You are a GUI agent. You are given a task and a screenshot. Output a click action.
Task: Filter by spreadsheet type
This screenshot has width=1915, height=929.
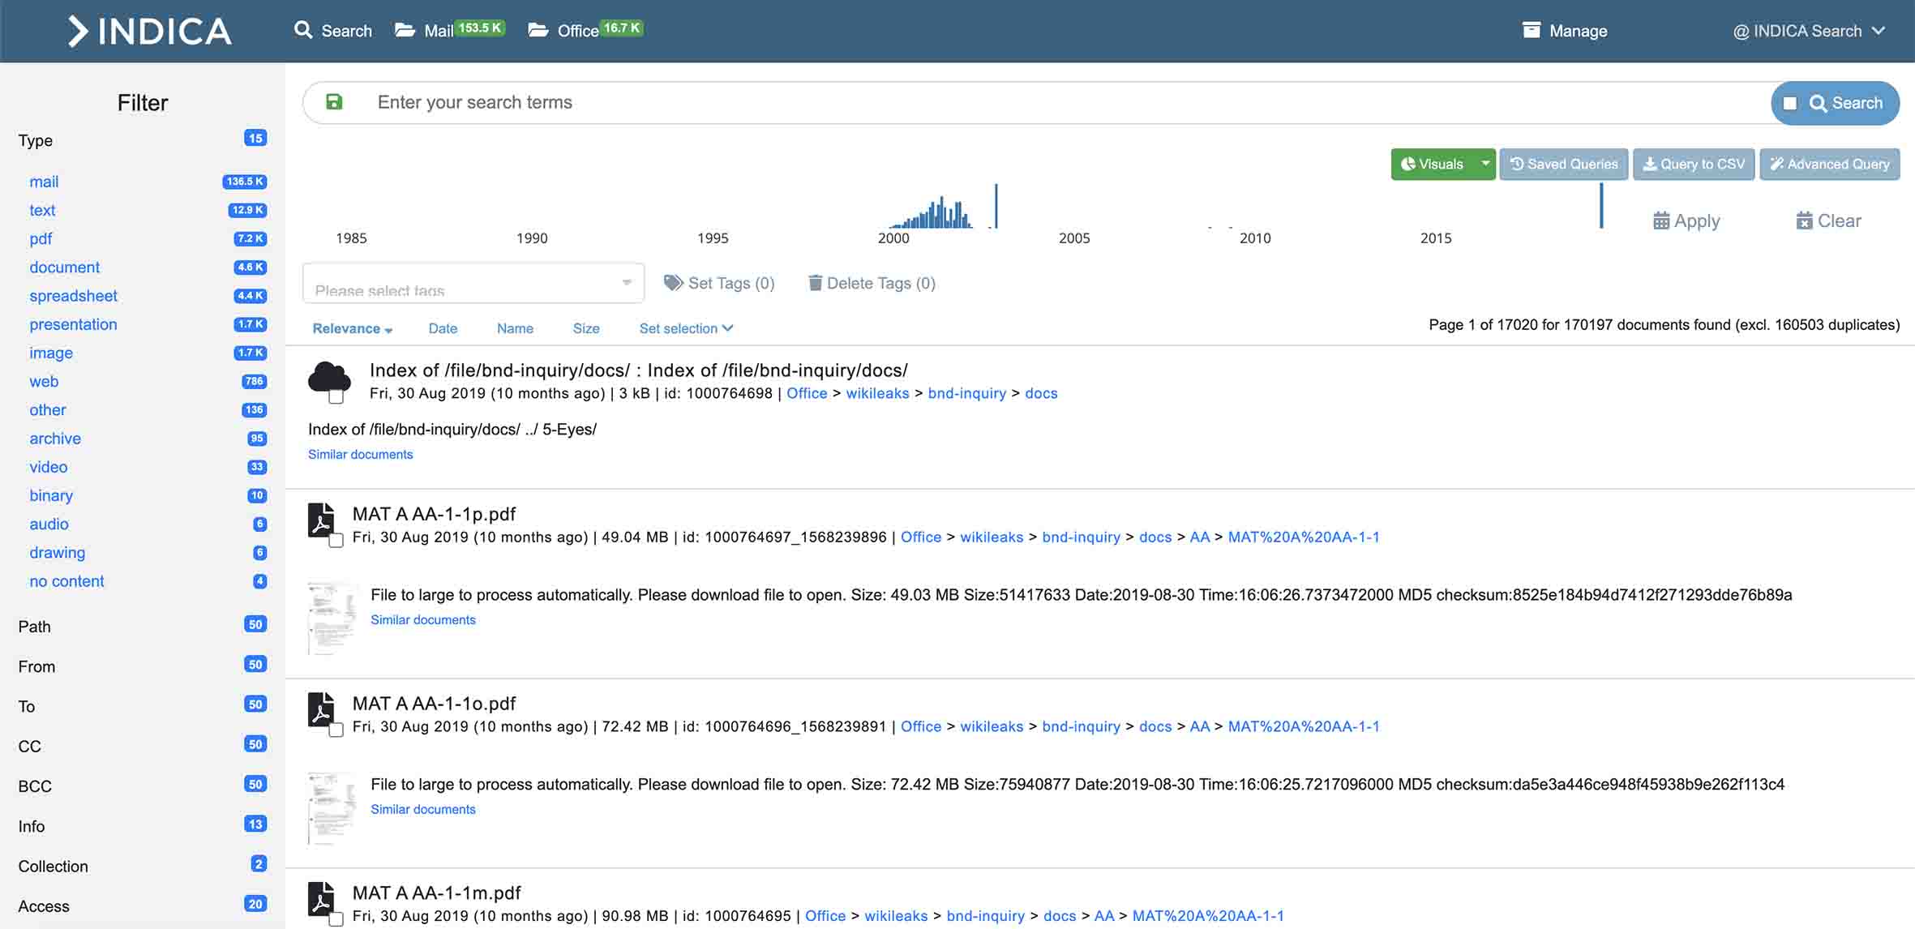tap(73, 296)
